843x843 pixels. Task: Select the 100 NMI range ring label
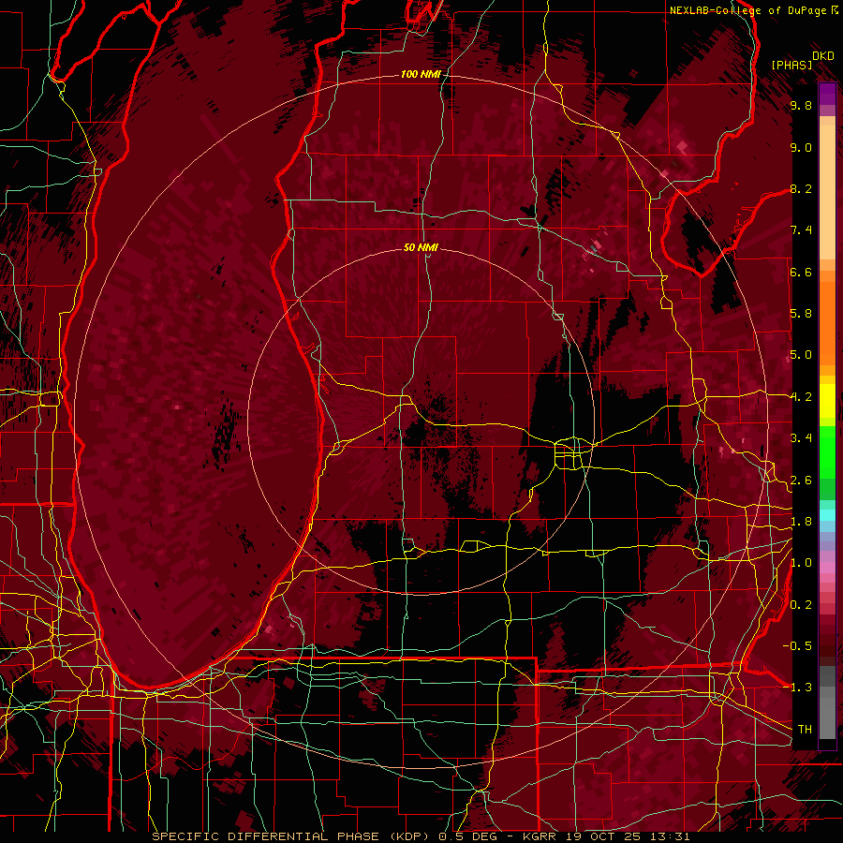tap(421, 74)
